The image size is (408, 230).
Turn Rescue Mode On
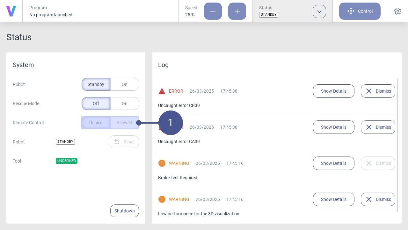pos(124,103)
